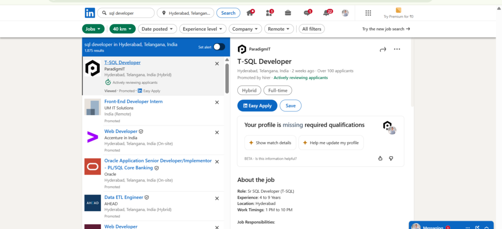The image size is (502, 229).
Task: Expand the Date posted filter
Action: pyautogui.click(x=157, y=29)
